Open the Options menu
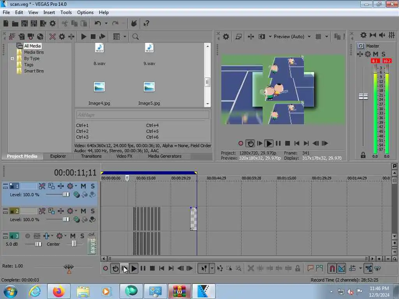Viewport: 399px width, 299px height. pyautogui.click(x=85, y=12)
